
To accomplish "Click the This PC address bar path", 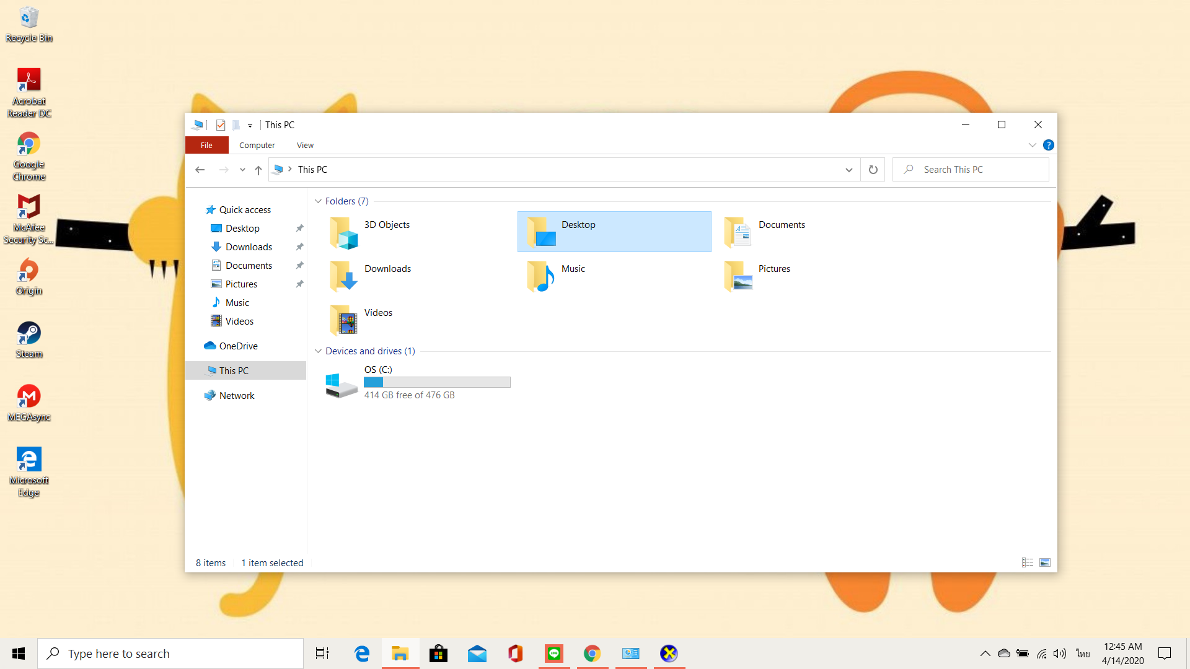I will tap(312, 170).
